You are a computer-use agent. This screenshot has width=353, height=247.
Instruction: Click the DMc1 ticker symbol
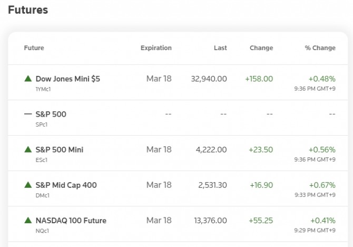point(43,195)
